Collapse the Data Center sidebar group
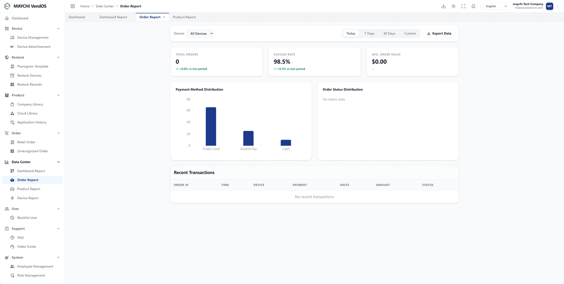This screenshot has height=284, width=564. pyautogui.click(x=59, y=162)
